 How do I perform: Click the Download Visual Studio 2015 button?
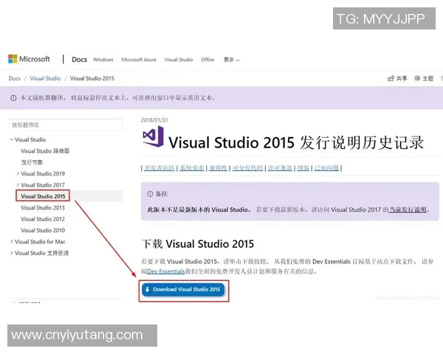[184, 290]
